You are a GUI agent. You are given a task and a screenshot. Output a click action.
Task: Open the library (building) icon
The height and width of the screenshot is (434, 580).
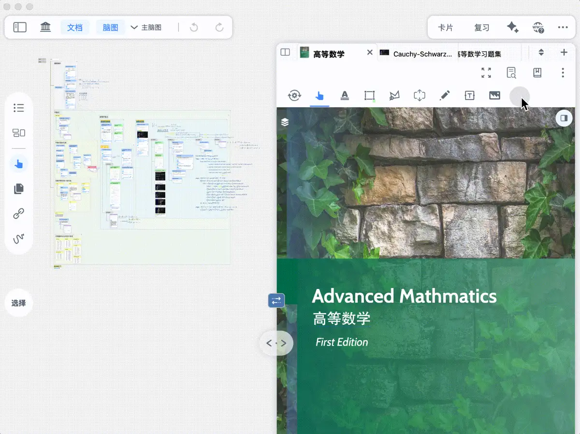(45, 28)
